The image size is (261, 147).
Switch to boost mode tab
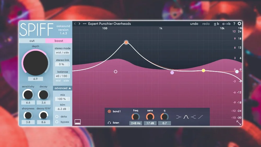[59, 41]
